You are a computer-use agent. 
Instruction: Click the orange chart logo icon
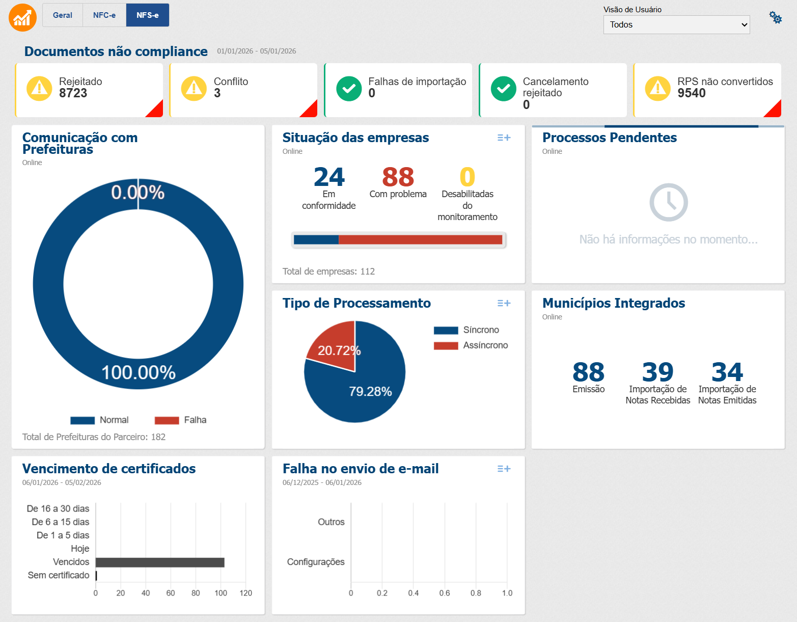coord(22,17)
